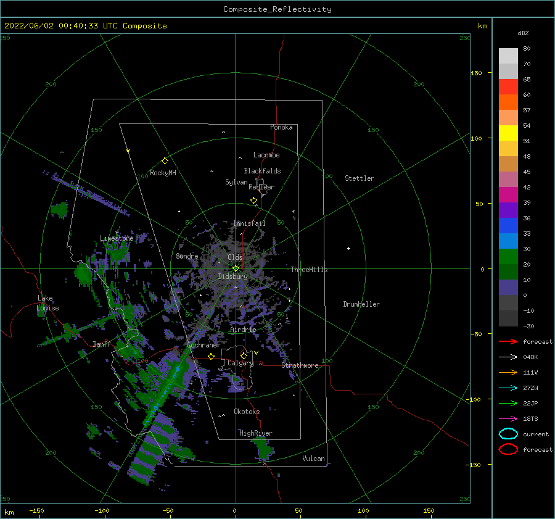This screenshot has height=519, width=555.
Task: Click the 04DK legend text
Action: (x=530, y=357)
